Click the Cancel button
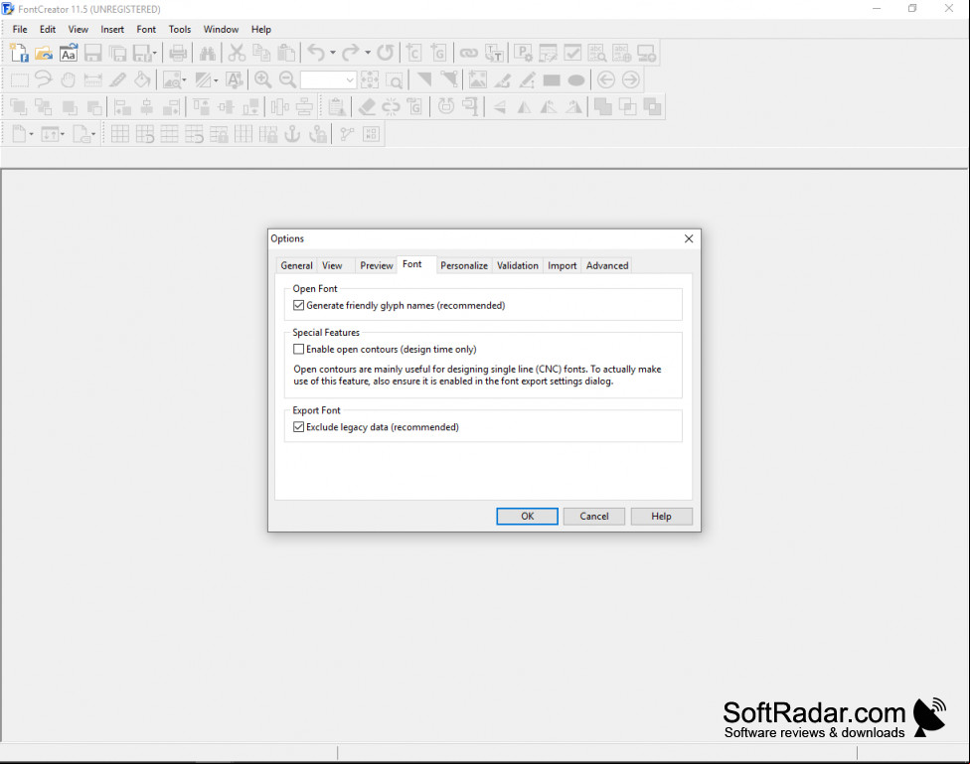 [594, 516]
